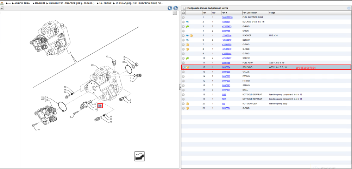Click the box icon on the SOLENOID row

pyautogui.click(x=188, y=67)
